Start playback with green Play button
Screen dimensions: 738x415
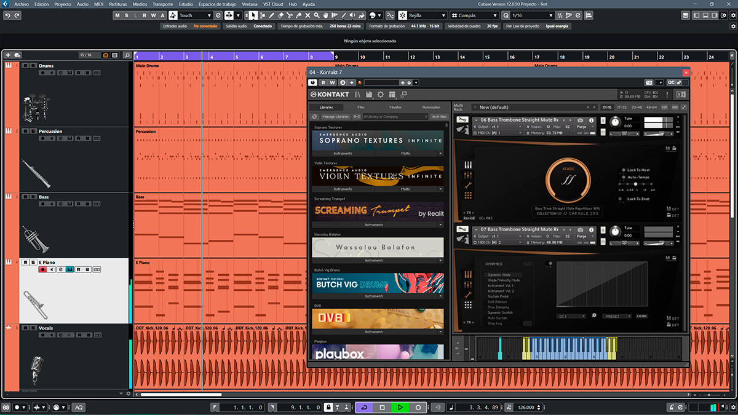pyautogui.click(x=400, y=407)
